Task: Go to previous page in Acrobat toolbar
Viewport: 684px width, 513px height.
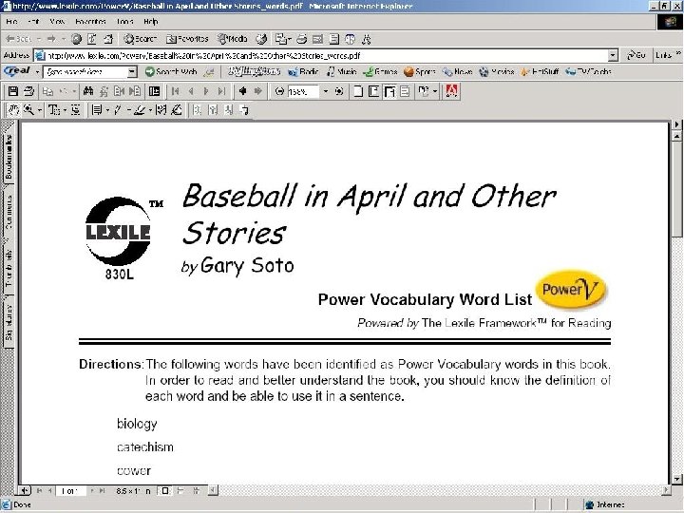Action: tap(191, 91)
